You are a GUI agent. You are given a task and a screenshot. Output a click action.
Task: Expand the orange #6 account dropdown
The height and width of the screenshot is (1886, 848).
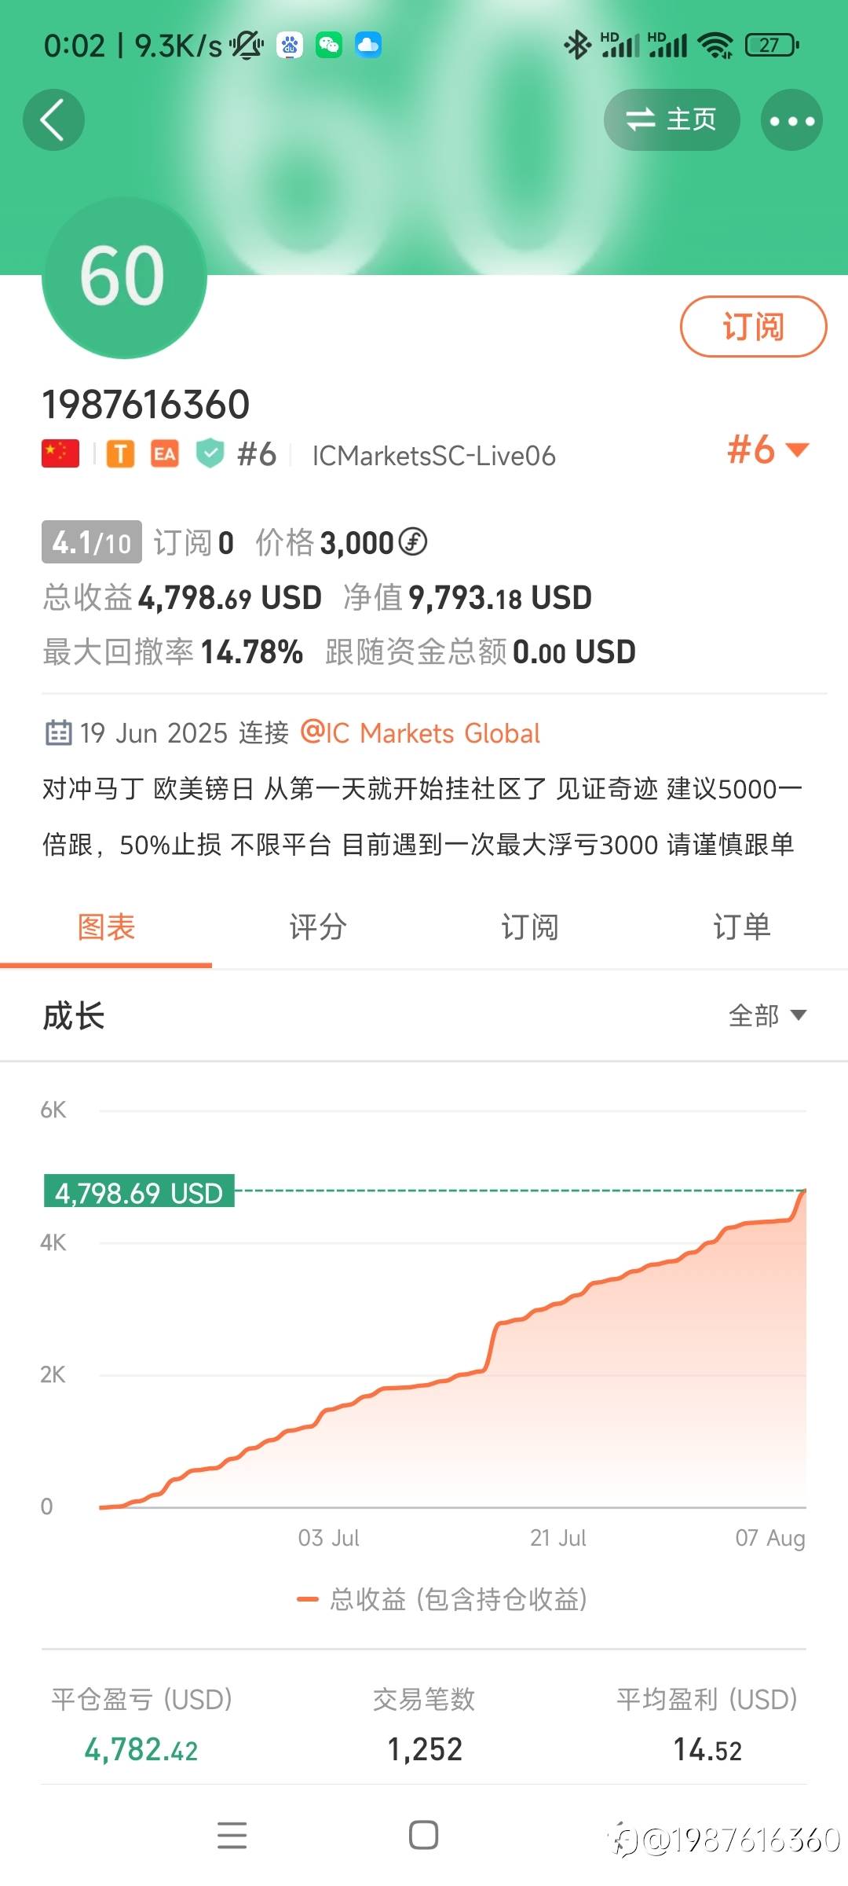pyautogui.click(x=767, y=450)
